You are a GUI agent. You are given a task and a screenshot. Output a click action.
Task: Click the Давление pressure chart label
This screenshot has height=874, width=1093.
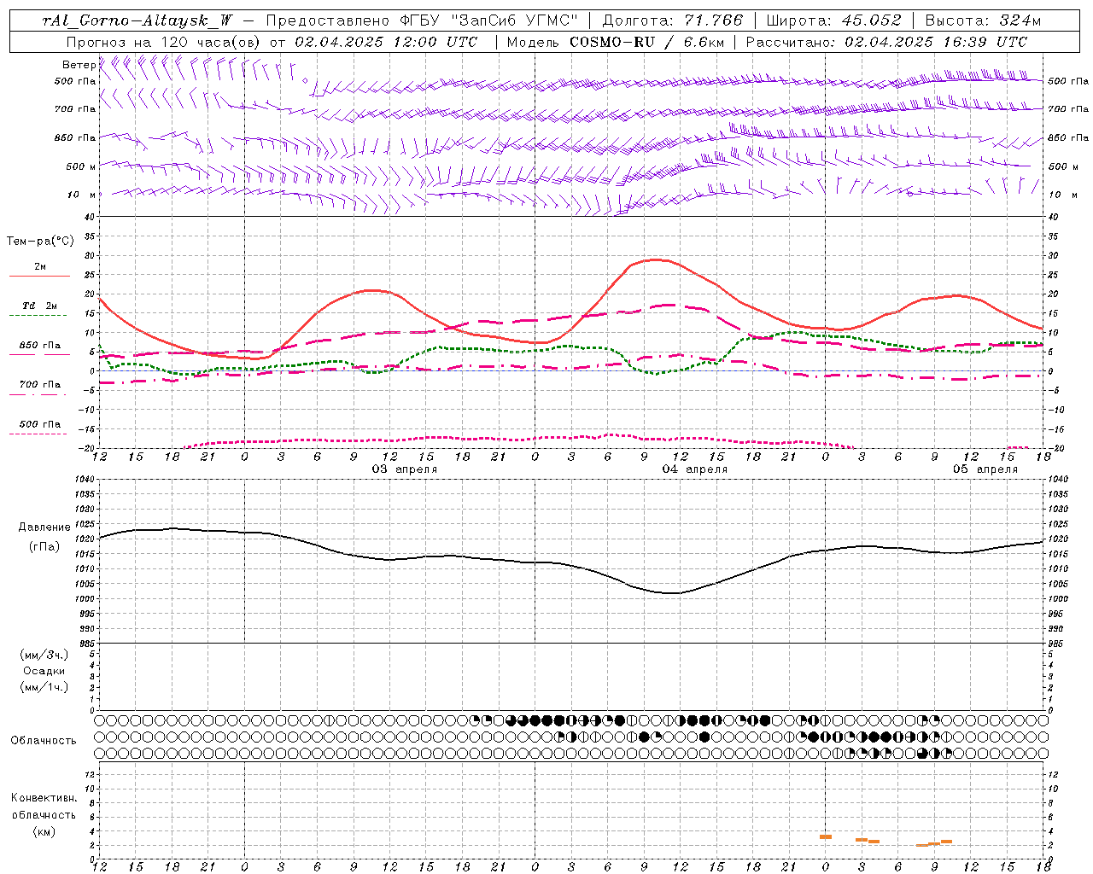[x=44, y=527]
